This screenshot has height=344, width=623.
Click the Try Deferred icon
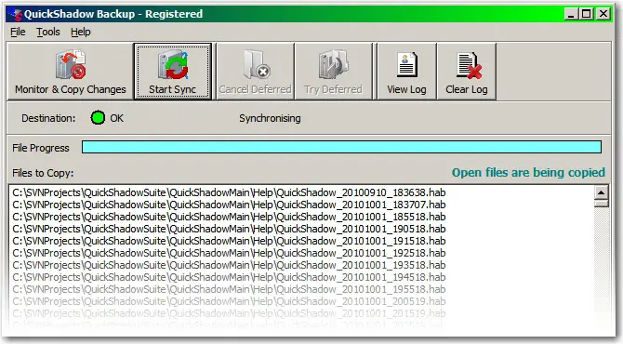334,65
